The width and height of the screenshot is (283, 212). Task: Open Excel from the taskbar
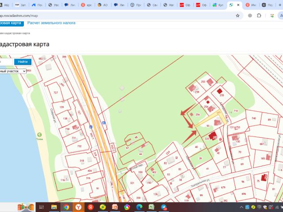pos(151,207)
